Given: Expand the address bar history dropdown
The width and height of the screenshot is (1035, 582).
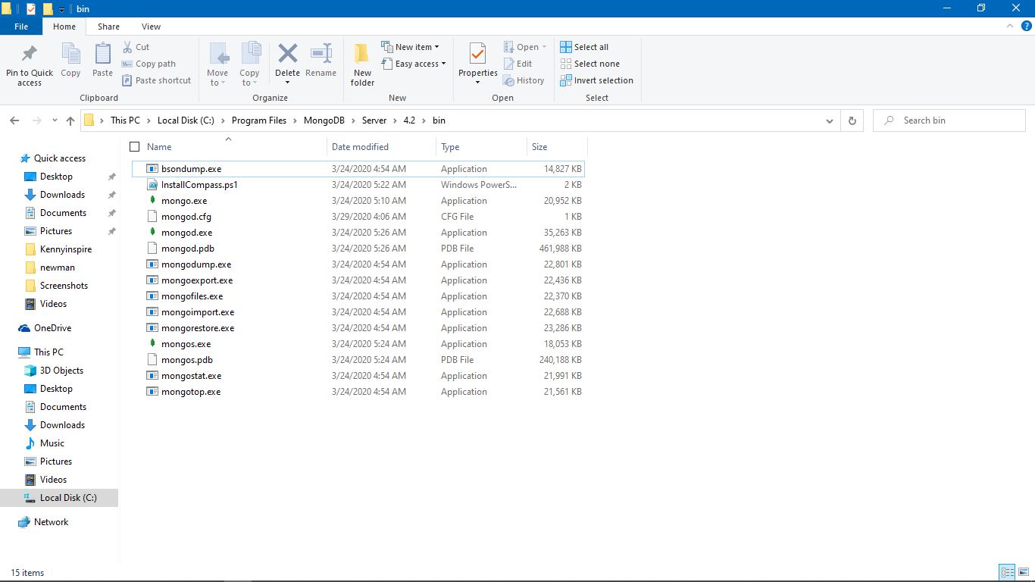Looking at the screenshot, I should (830, 120).
